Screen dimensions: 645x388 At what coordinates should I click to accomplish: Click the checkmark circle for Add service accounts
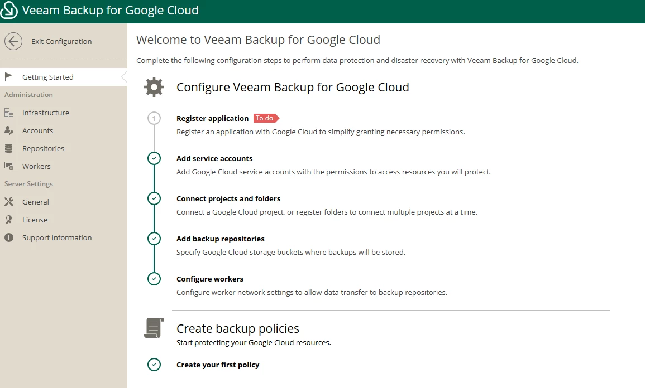pos(154,158)
